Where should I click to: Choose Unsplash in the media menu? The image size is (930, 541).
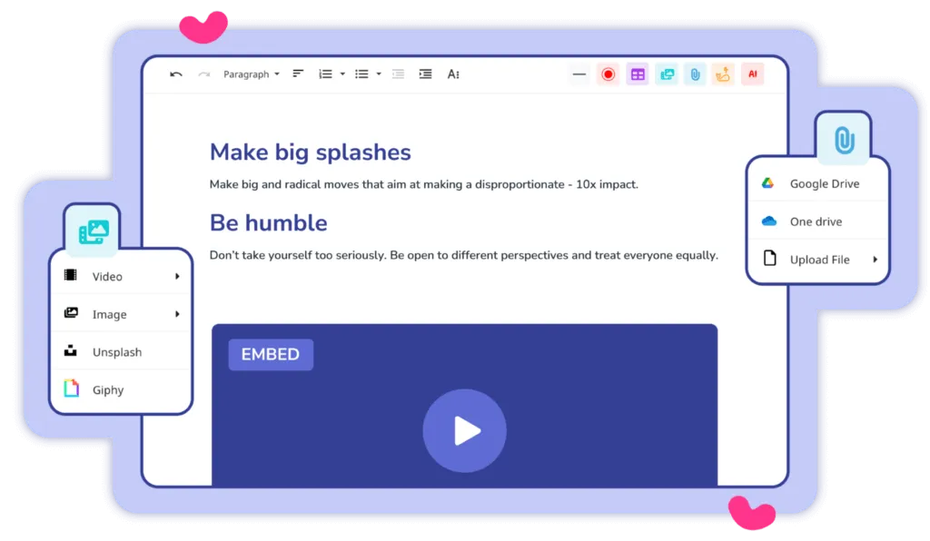122,352
